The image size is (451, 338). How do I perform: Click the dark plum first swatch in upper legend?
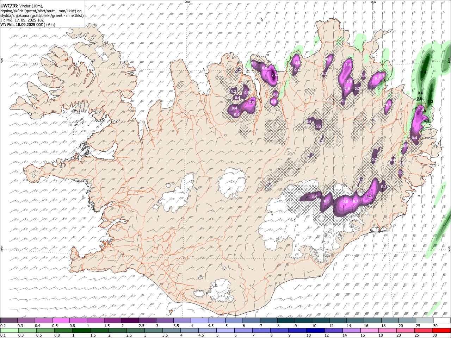[x=9, y=321]
